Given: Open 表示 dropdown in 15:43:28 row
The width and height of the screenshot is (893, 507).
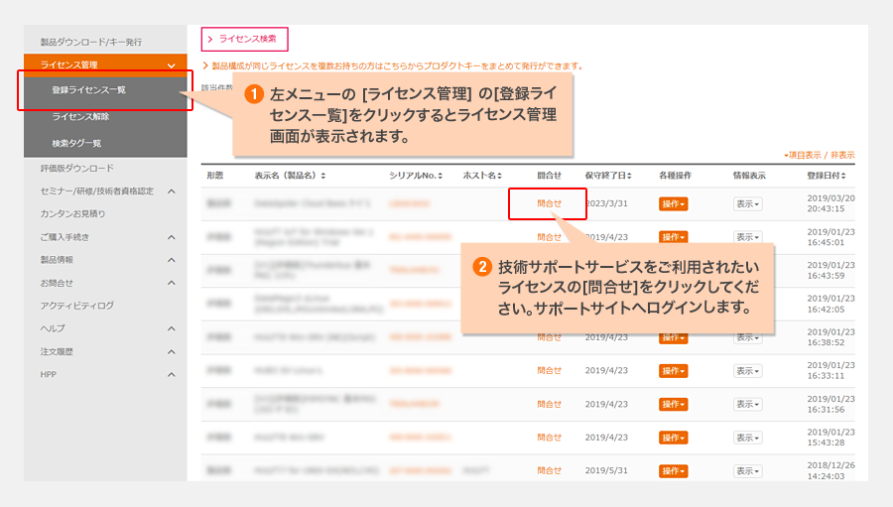Looking at the screenshot, I should click(748, 438).
